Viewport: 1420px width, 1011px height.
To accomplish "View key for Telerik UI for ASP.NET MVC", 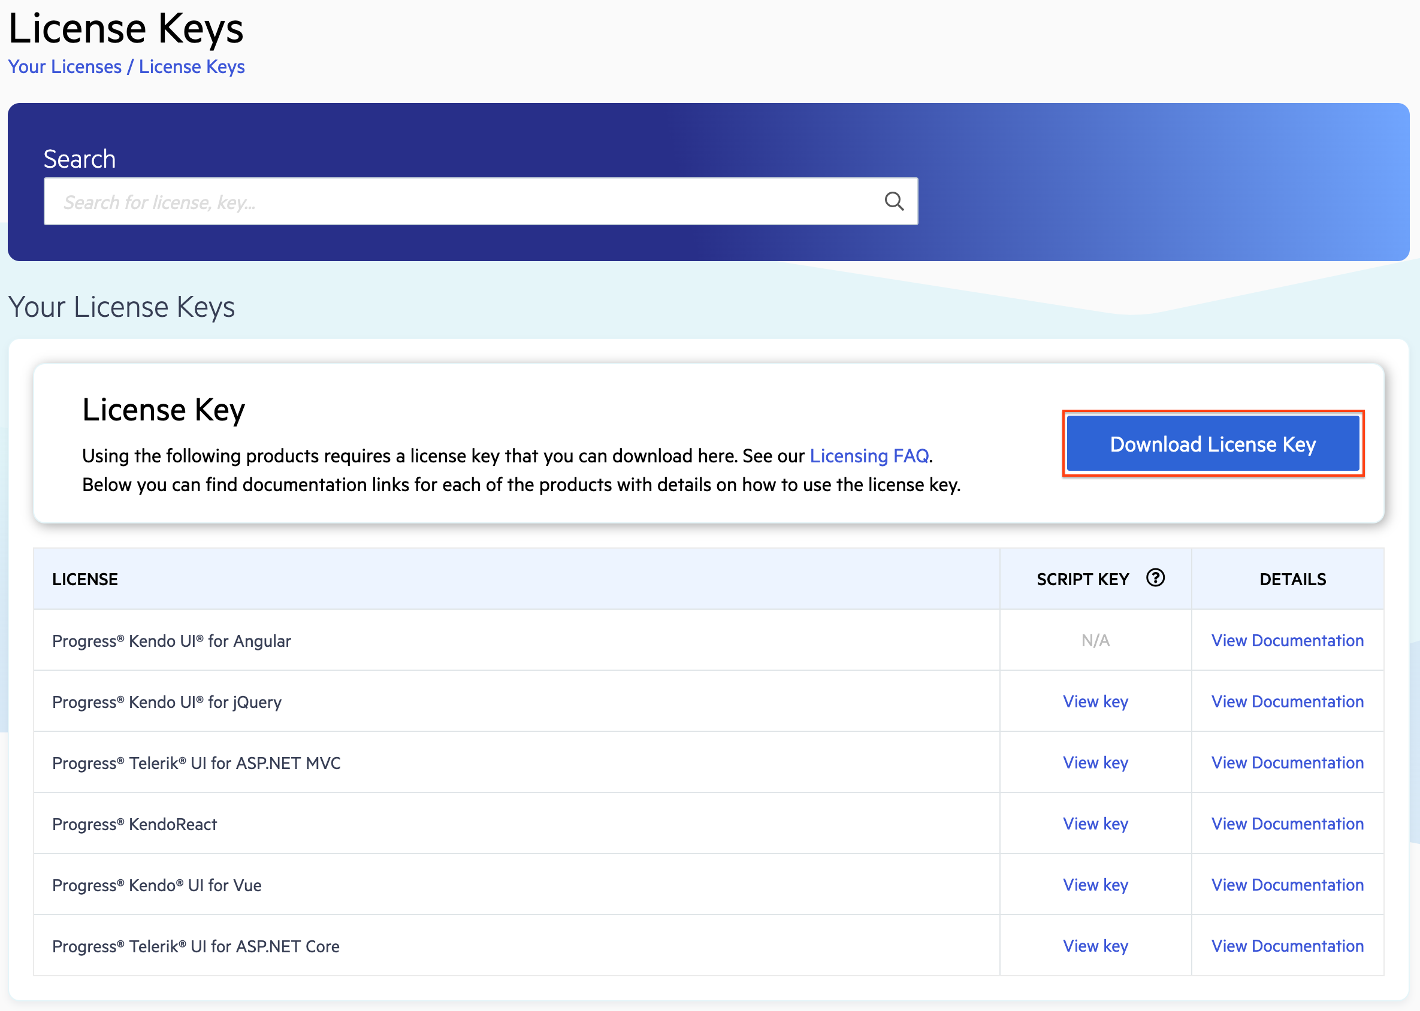I will click(x=1095, y=762).
